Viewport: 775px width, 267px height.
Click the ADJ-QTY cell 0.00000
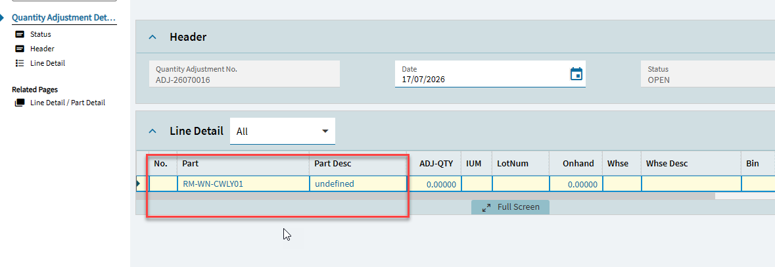tap(434, 184)
